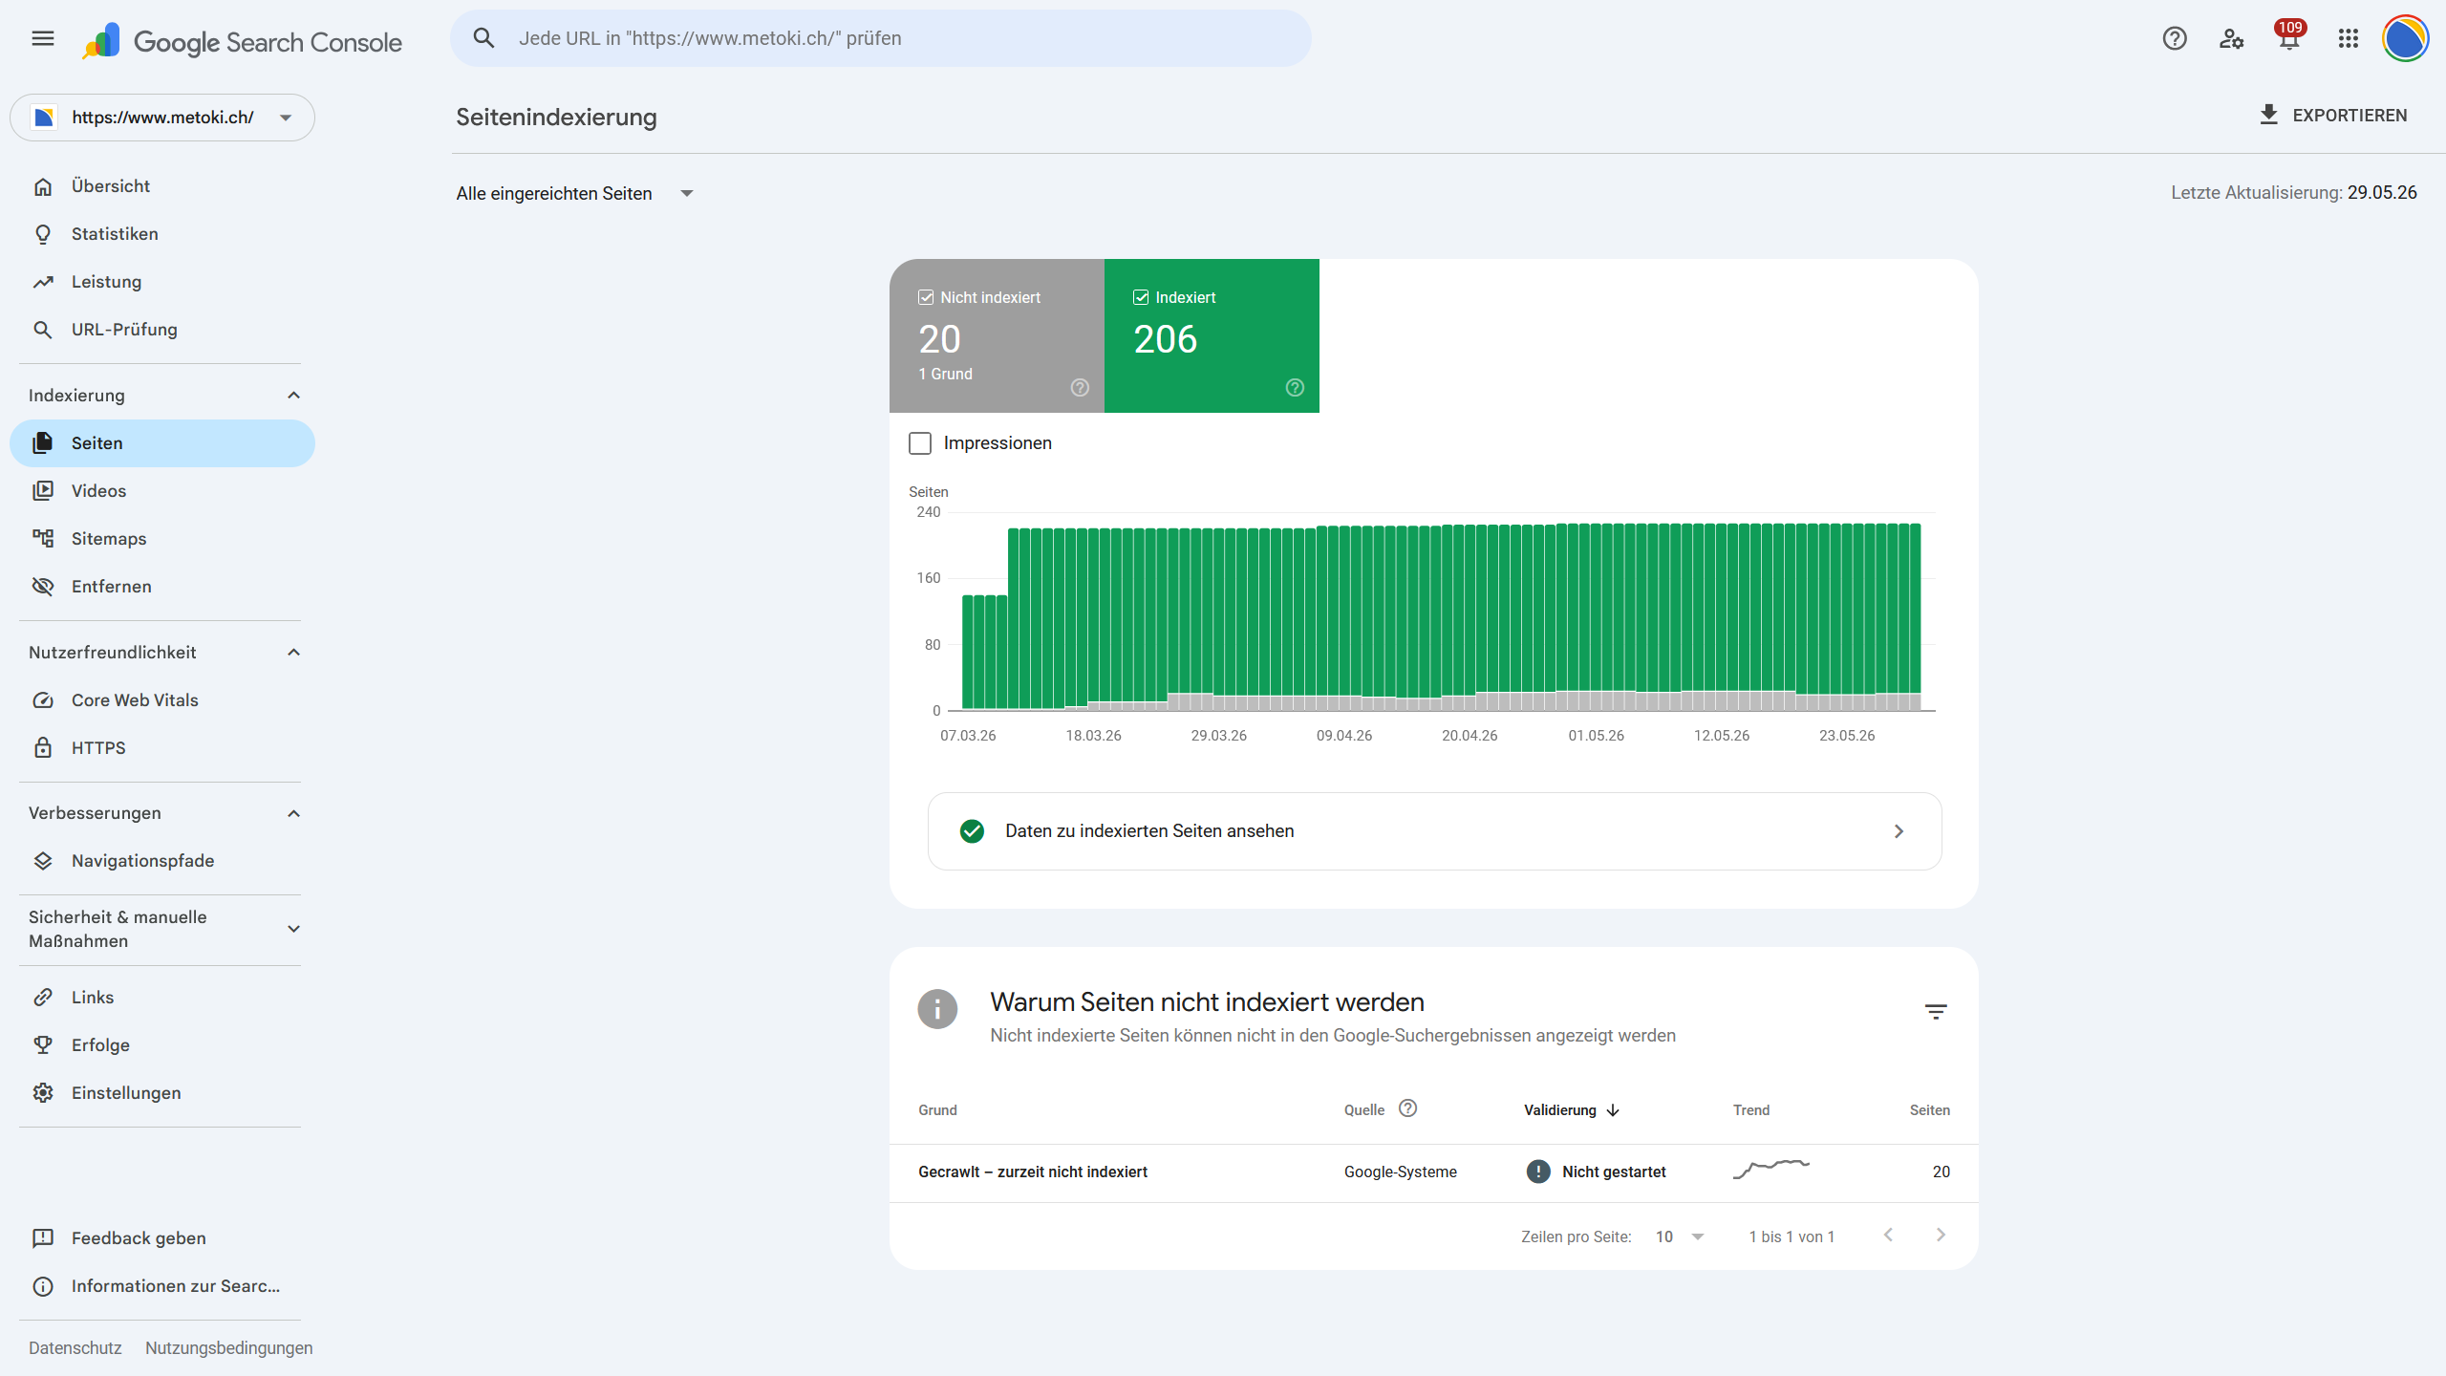Open Informationen zur Search Console
Image resolution: width=2446 pixels, height=1376 pixels.
[x=162, y=1286]
